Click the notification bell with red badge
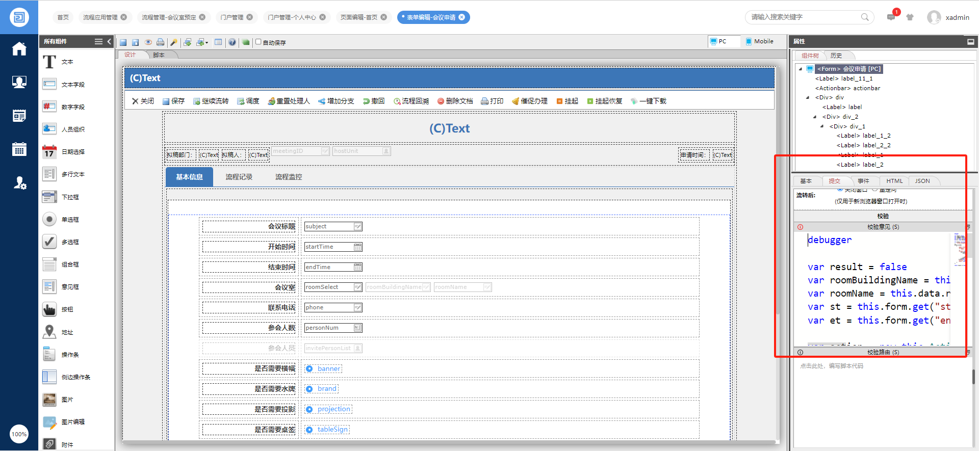The width and height of the screenshot is (979, 451). [x=891, y=17]
